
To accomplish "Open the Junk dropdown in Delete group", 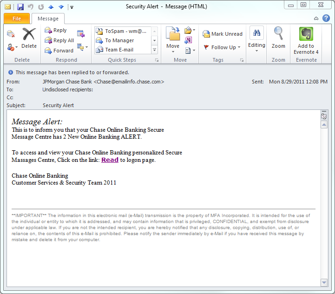I will 12,47.
